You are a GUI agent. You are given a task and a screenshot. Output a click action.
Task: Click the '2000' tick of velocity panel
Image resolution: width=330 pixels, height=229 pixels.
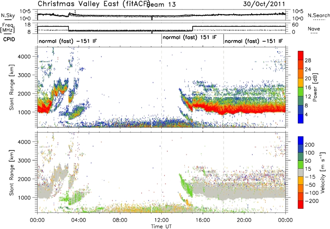click(x=24, y=179)
